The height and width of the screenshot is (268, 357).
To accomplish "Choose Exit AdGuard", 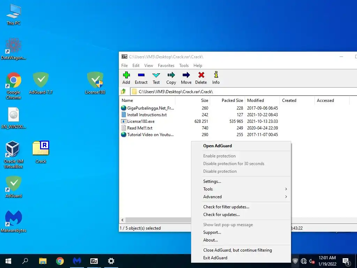I will (x=241, y=258).
